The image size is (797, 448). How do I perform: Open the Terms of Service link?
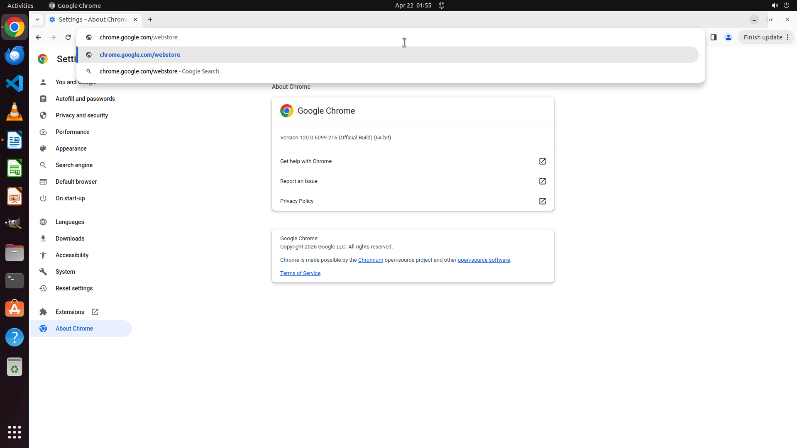pos(300,273)
